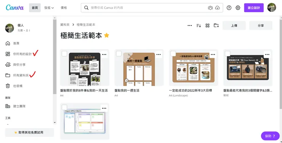Search by camera image icon
The width and height of the screenshot is (282, 143).
[x=210, y=8]
